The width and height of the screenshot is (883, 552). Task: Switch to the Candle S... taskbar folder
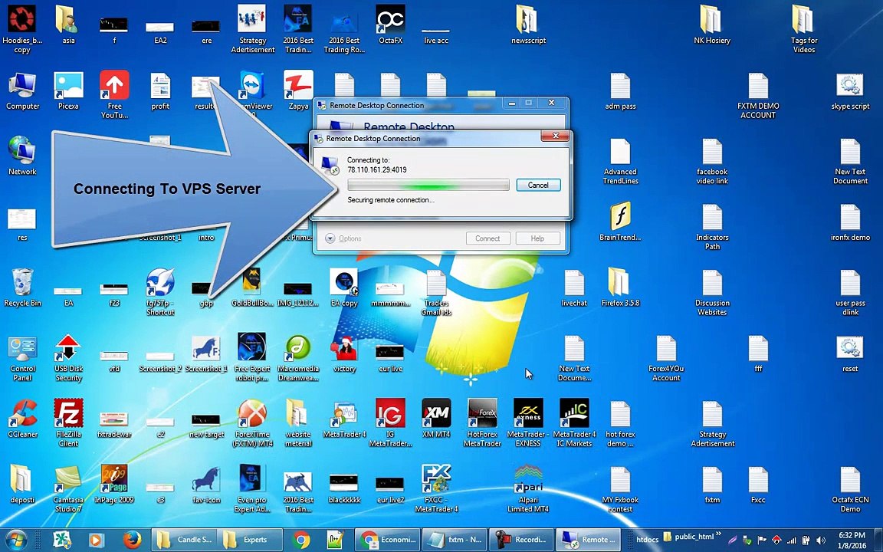(184, 540)
